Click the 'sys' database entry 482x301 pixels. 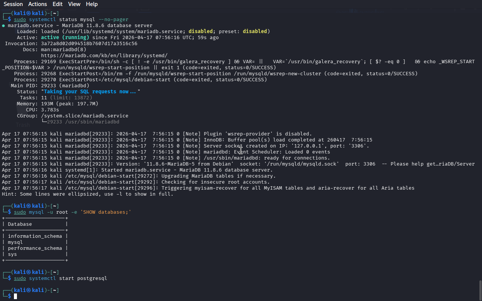tap(12, 254)
